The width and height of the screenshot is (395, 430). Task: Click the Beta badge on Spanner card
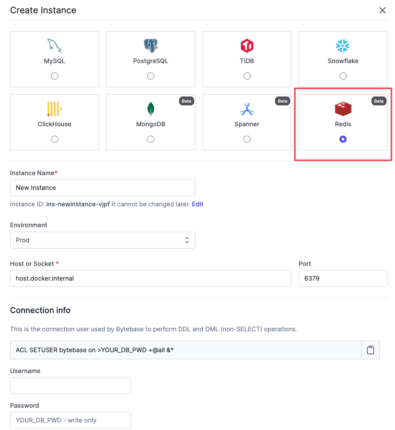(x=283, y=101)
